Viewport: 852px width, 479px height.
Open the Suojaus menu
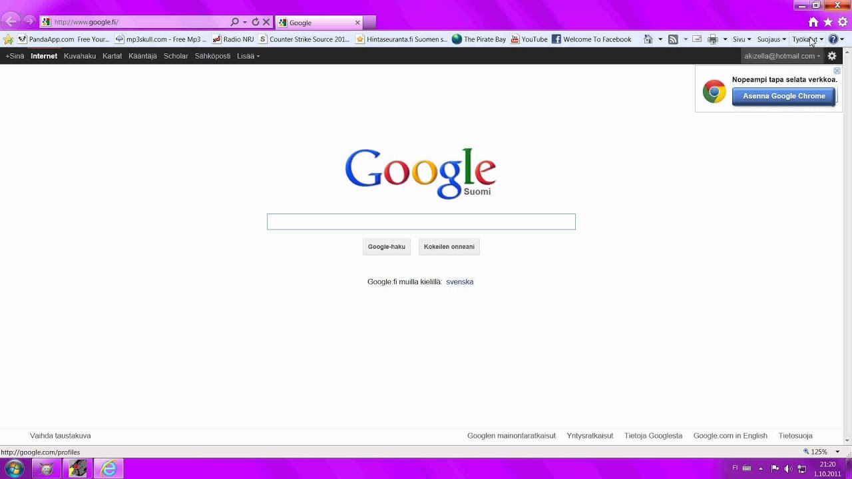tap(771, 39)
